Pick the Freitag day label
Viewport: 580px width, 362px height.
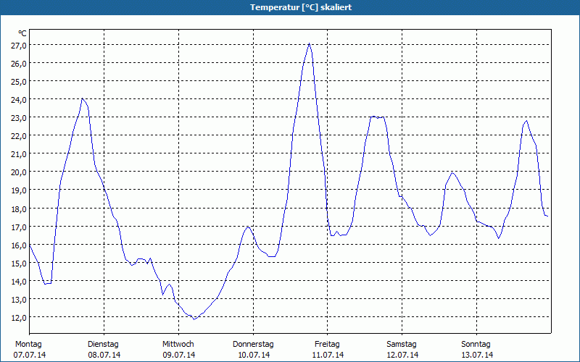coord(328,344)
